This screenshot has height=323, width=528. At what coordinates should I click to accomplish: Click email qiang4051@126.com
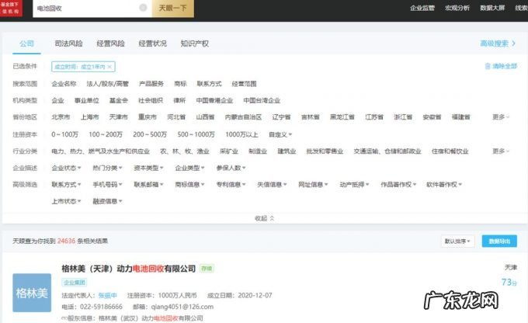point(182,307)
